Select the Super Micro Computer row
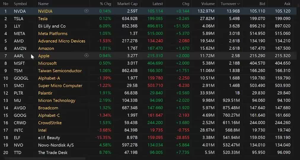This screenshot has height=160, width=300. [x=60, y=86]
